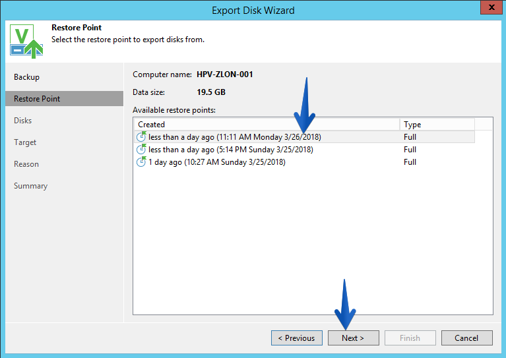Image resolution: width=506 pixels, height=358 pixels.
Task: Click the restore point icon for 10:27 AM Sunday
Action: click(141, 162)
